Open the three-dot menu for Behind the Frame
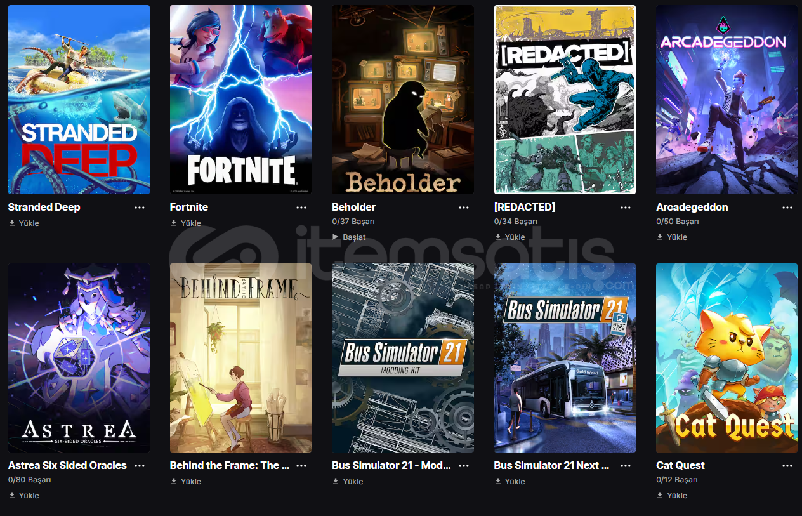802x516 pixels. coord(301,466)
